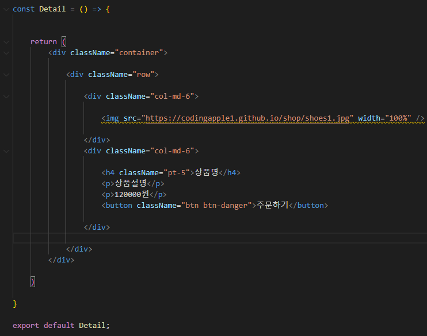The image size is (427, 336).
Task: Click the arrow function => symbol
Action: click(x=97, y=9)
